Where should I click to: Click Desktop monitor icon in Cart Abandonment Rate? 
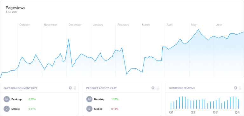(x=7, y=99)
